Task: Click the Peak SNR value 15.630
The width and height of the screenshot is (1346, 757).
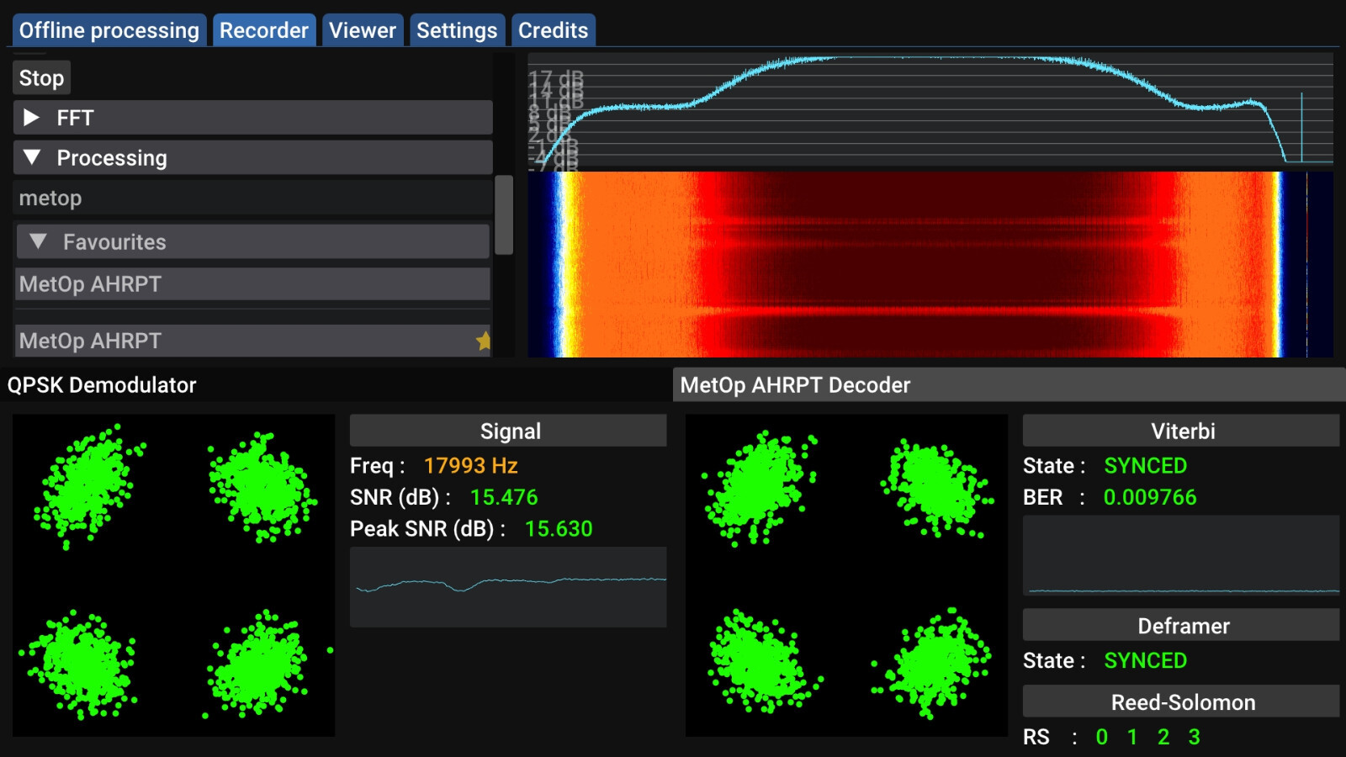Action: pyautogui.click(x=559, y=529)
